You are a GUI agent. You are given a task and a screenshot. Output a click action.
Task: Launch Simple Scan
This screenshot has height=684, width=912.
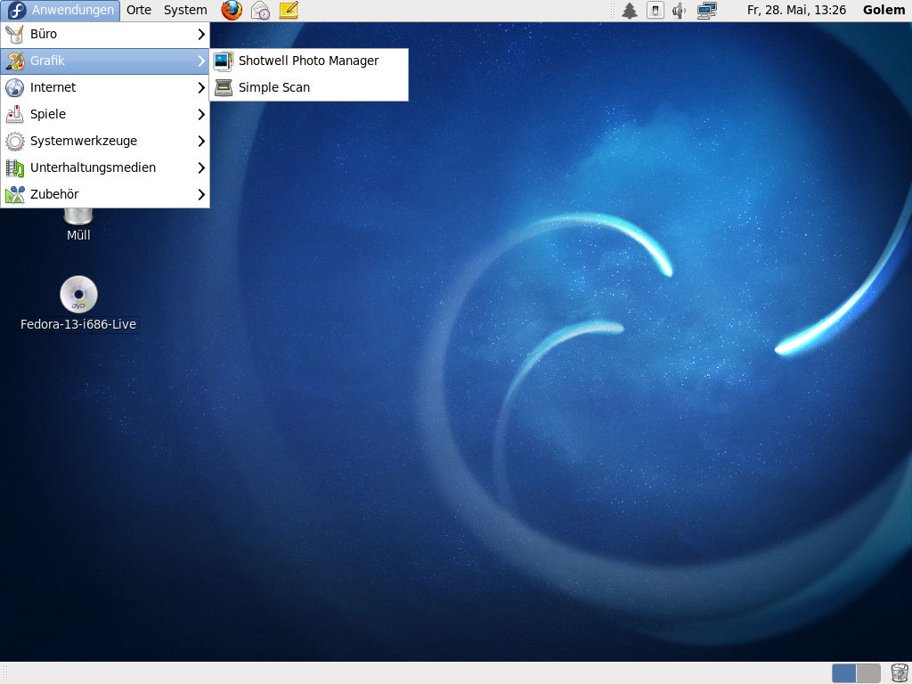click(x=309, y=87)
